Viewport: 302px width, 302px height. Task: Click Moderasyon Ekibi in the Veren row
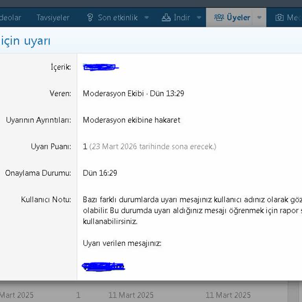point(113,94)
